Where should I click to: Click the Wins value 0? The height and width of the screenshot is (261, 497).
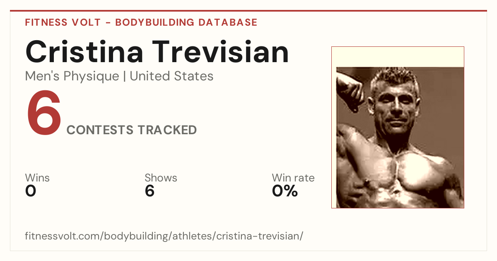[31, 191]
